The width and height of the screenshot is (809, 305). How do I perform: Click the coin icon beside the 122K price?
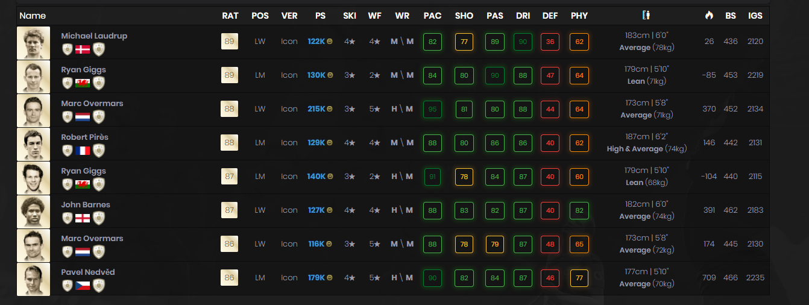[x=330, y=42]
